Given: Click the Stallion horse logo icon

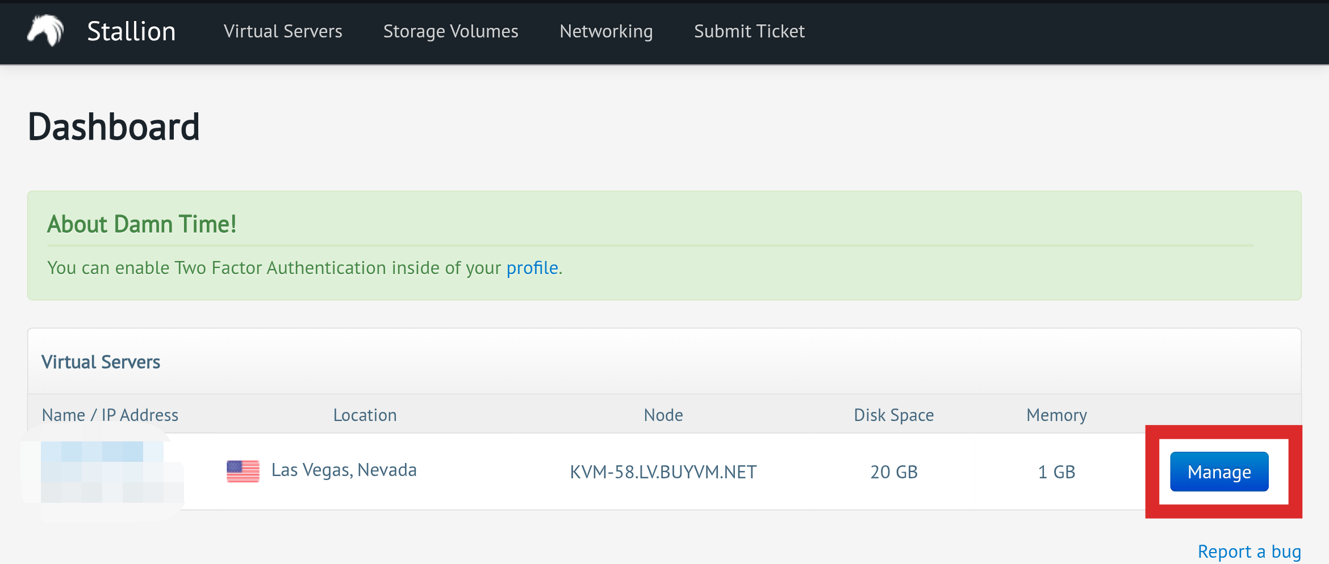Looking at the screenshot, I should tap(45, 31).
